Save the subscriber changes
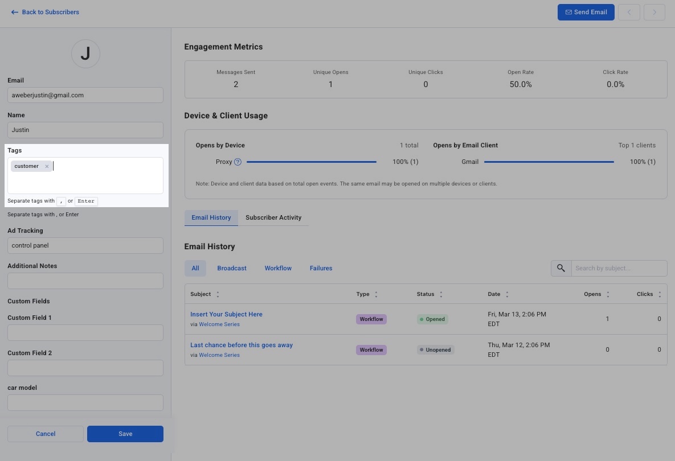The height and width of the screenshot is (461, 675). 125,434
